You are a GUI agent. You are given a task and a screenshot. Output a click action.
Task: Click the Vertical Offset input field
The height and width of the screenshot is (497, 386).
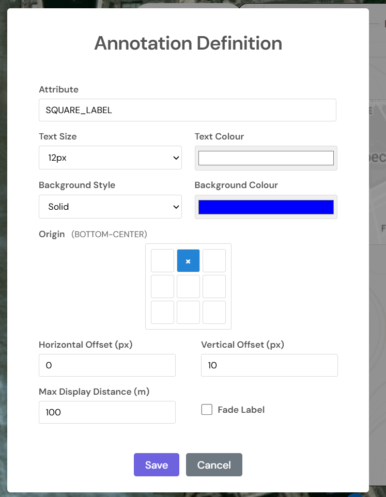click(x=269, y=365)
